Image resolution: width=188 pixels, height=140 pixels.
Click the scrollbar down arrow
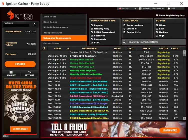click(184, 118)
